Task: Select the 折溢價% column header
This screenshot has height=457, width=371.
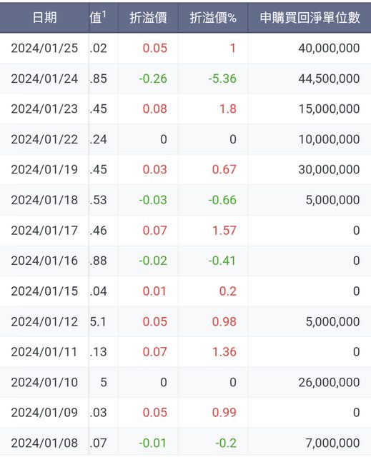Action: (x=213, y=18)
